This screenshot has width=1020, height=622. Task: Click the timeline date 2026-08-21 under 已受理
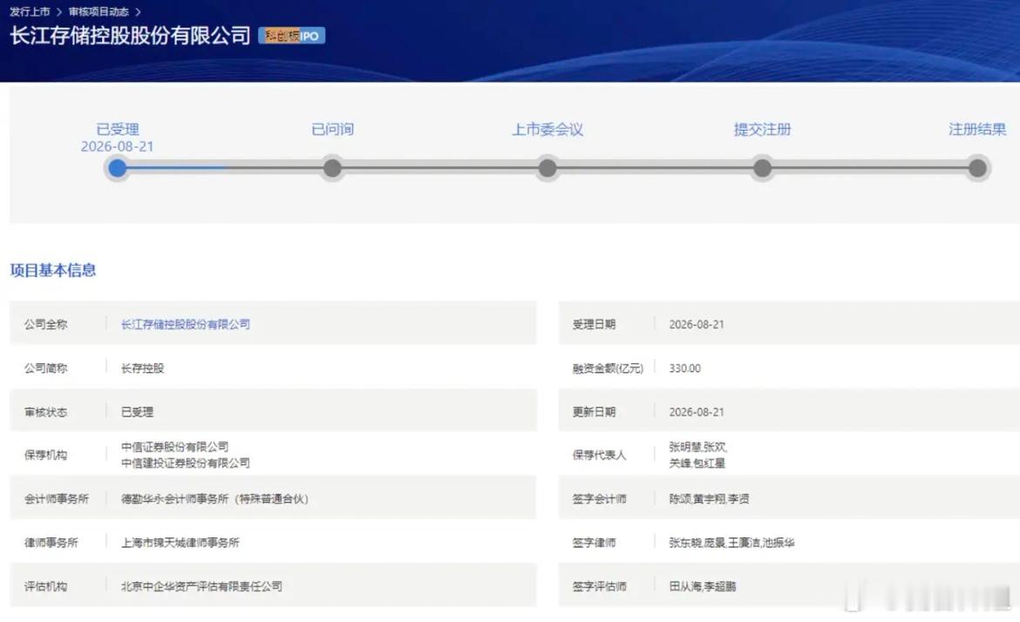[117, 147]
